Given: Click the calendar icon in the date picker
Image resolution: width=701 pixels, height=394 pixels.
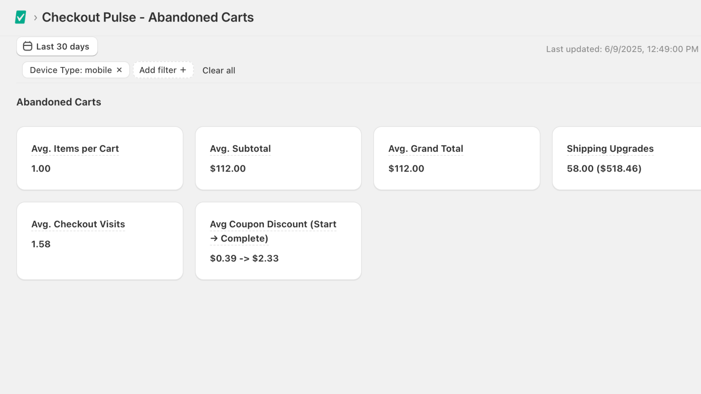Looking at the screenshot, I should [x=28, y=46].
